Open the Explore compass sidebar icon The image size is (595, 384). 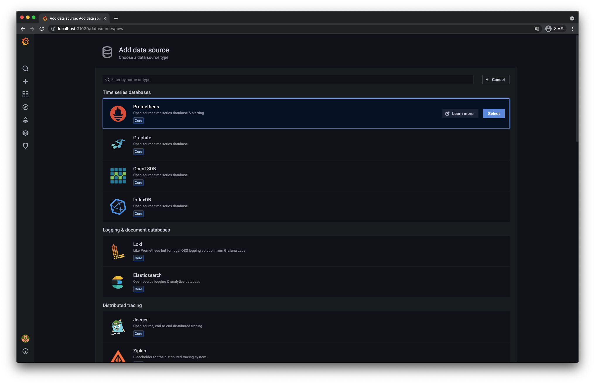point(25,107)
